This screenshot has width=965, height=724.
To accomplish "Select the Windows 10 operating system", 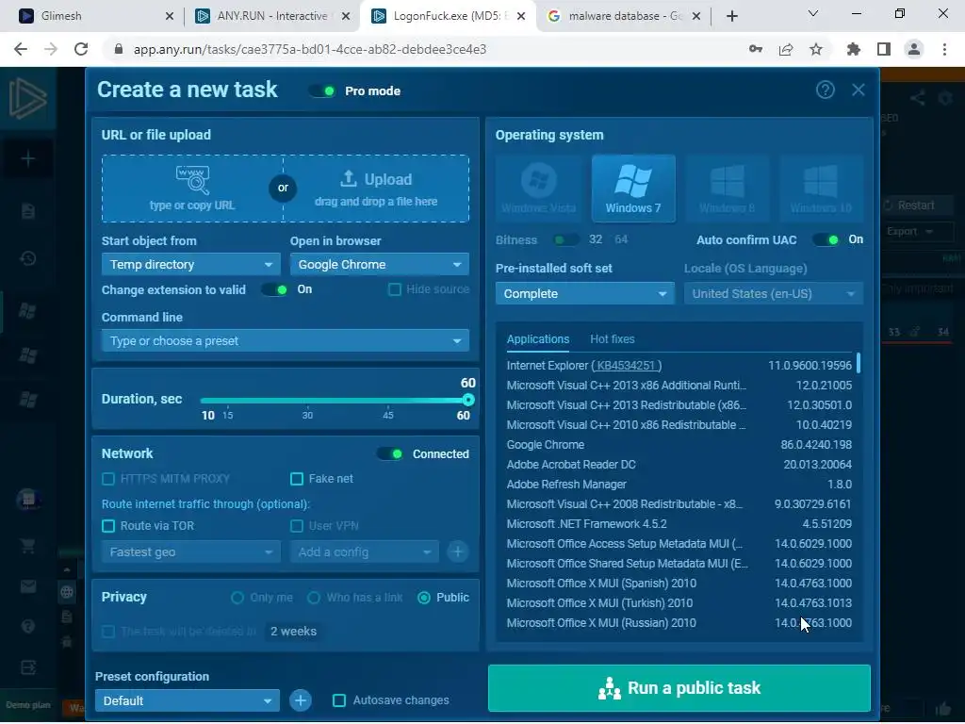I will click(x=821, y=189).
